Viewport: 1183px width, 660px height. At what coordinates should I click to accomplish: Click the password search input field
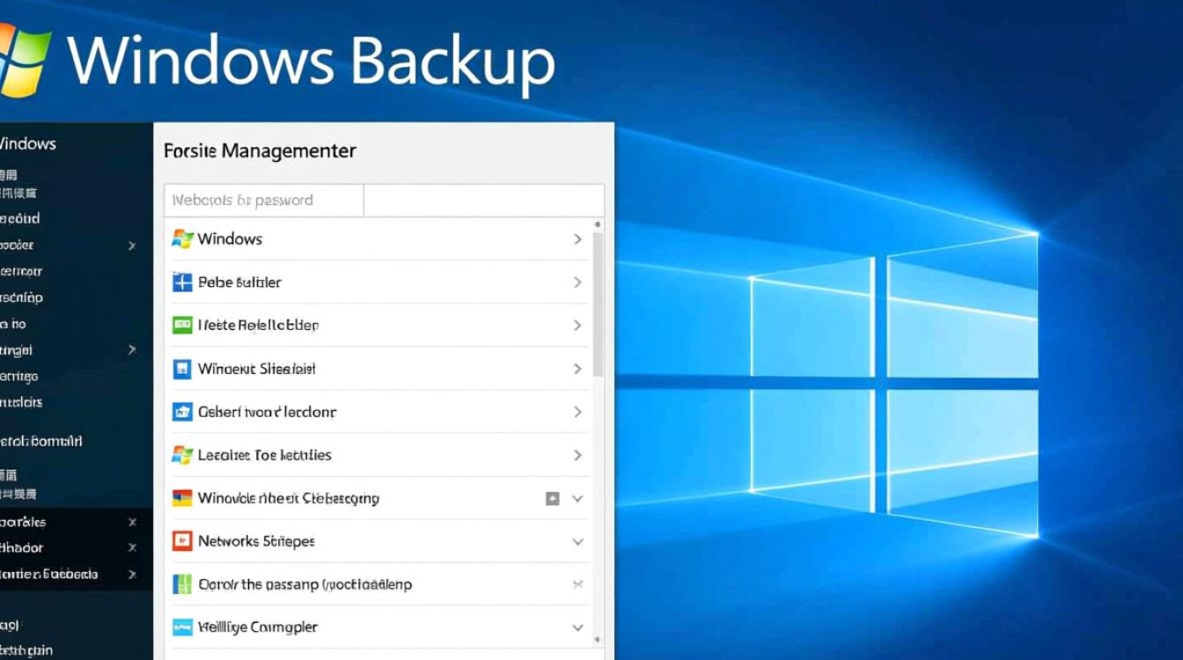click(x=264, y=200)
